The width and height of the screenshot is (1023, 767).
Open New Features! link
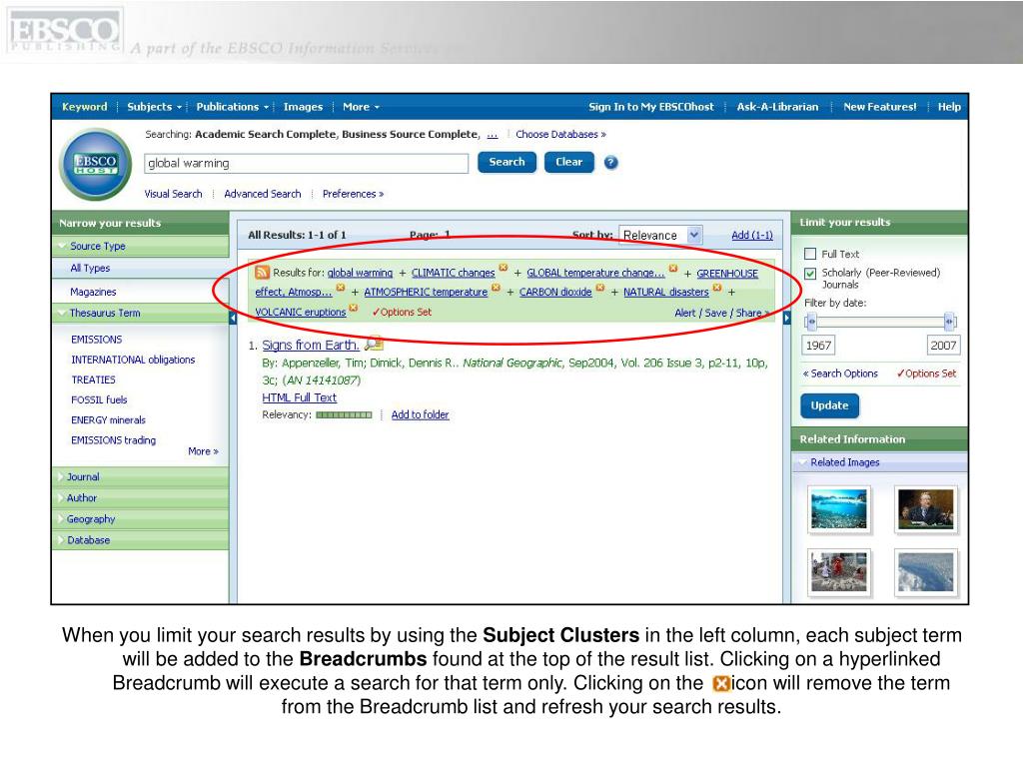pyautogui.click(x=879, y=107)
